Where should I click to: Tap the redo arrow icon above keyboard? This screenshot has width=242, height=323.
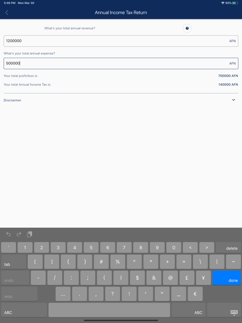click(19, 234)
